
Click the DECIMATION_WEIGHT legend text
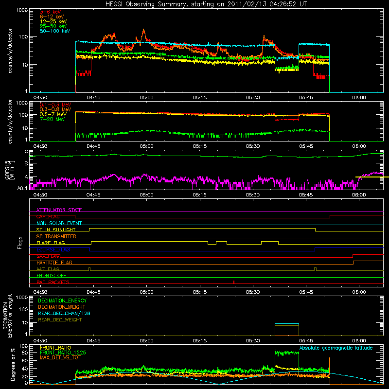62,307
